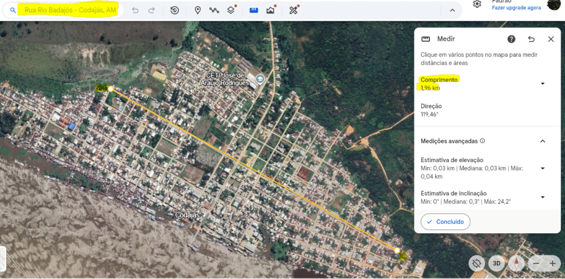Collapse the Medições avançadas section
This screenshot has width=565, height=279.
(x=542, y=141)
